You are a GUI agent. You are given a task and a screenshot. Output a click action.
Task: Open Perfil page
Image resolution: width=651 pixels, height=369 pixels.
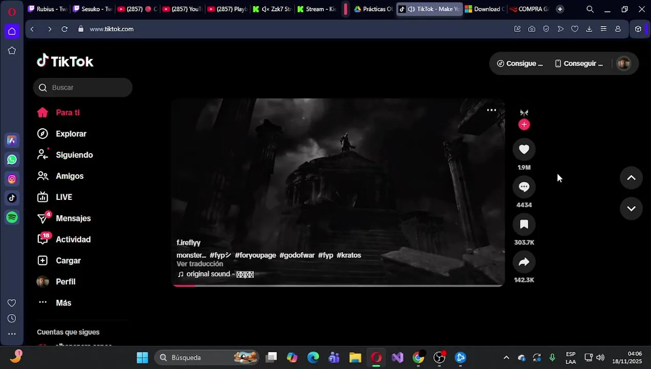66,282
